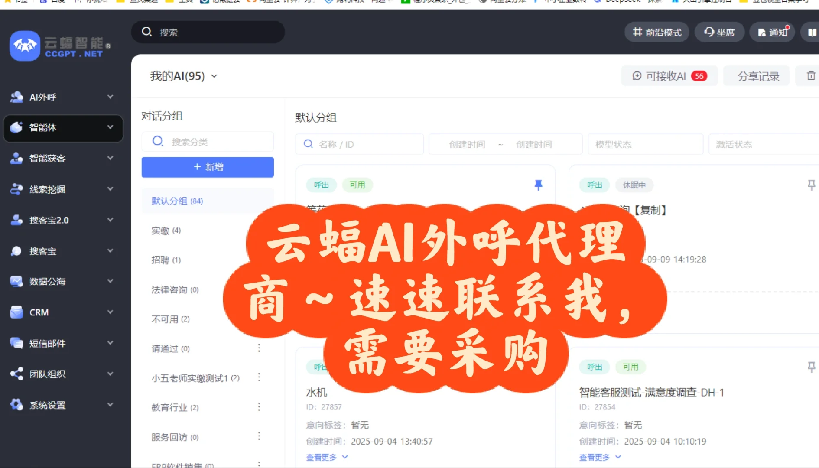Click the search magnifier in the top search bar
The width and height of the screenshot is (819, 468).
coord(147,32)
